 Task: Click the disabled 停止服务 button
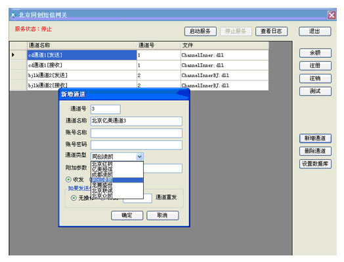pyautogui.click(x=236, y=31)
